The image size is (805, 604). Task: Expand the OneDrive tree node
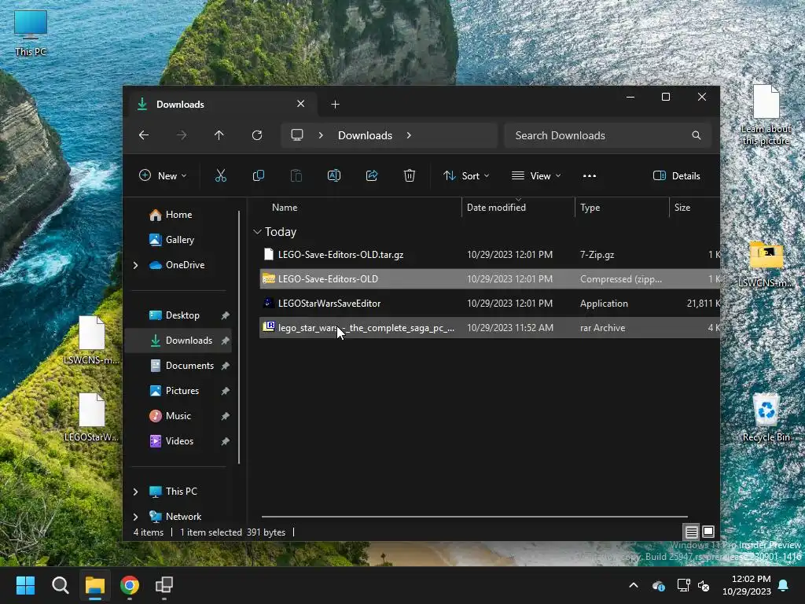click(135, 265)
